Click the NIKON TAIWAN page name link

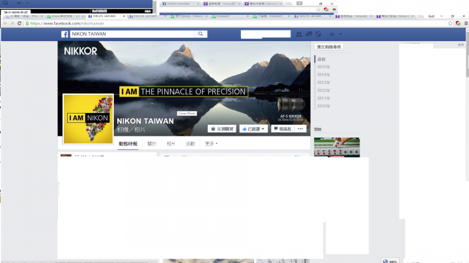(145, 121)
